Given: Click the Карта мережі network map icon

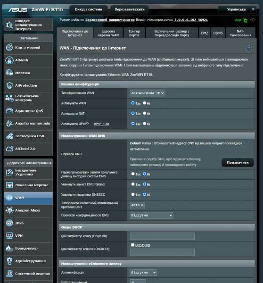Looking at the screenshot, I should pyautogui.click(x=9, y=48).
